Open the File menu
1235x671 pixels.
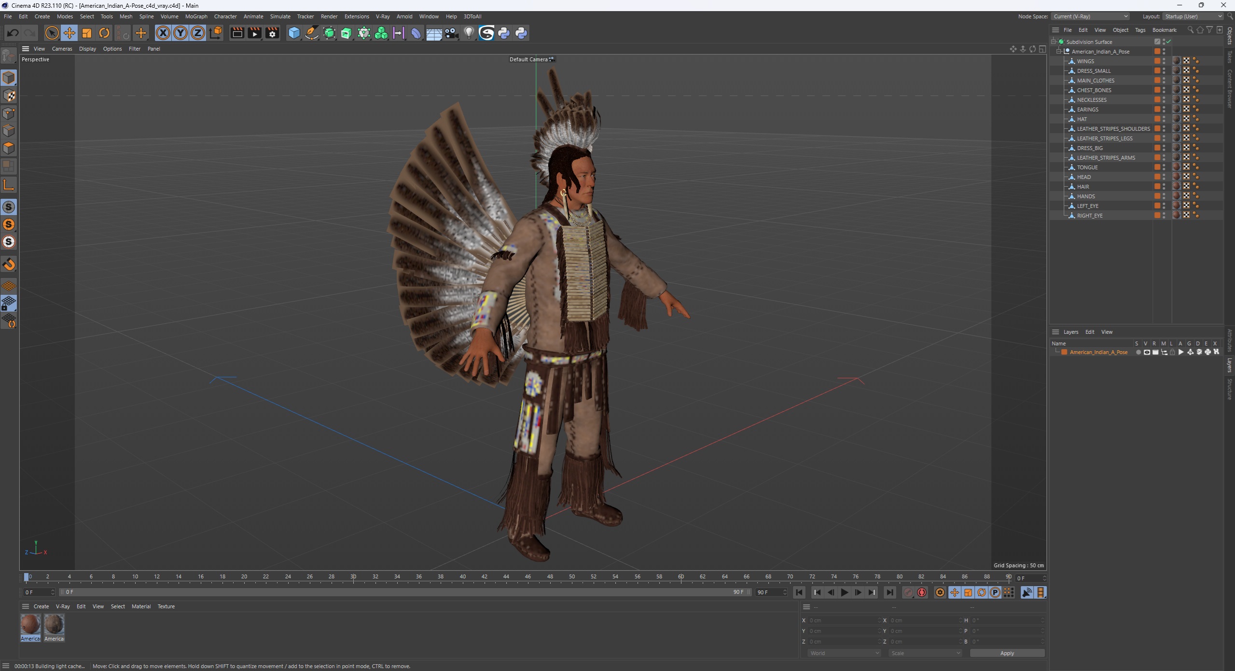[x=8, y=16]
